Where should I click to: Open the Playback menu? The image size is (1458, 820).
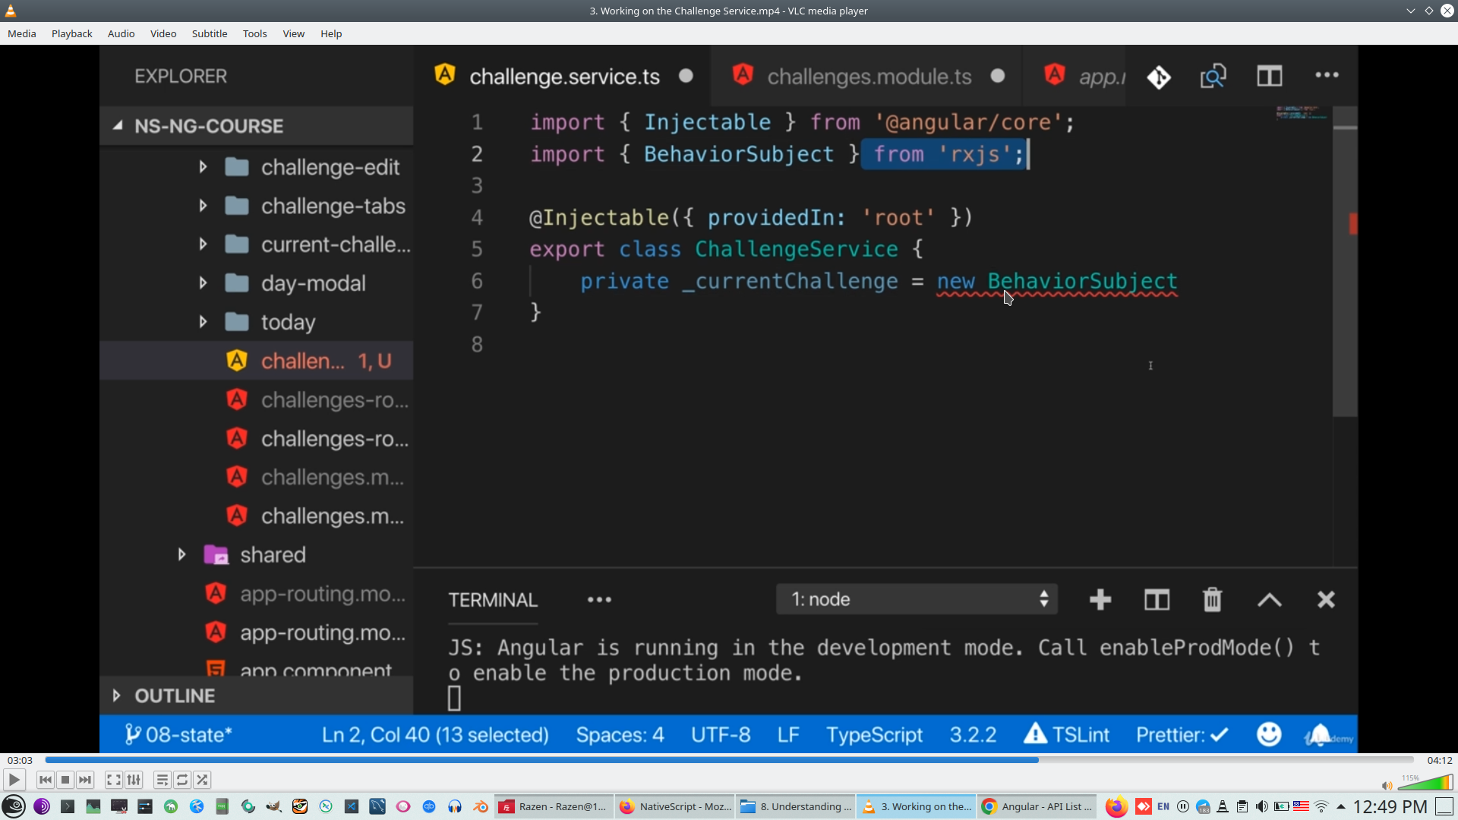click(x=71, y=33)
